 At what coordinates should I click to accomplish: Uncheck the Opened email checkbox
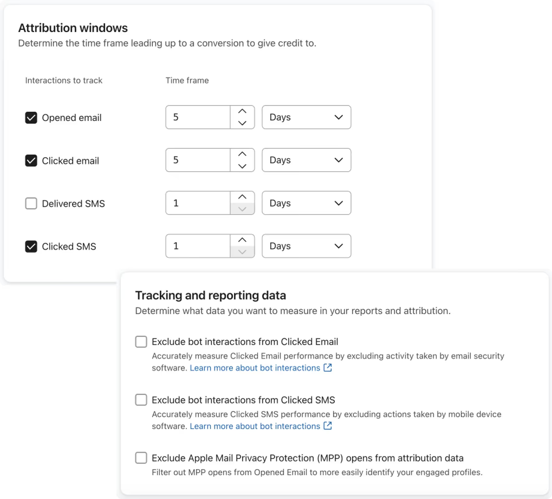31,118
